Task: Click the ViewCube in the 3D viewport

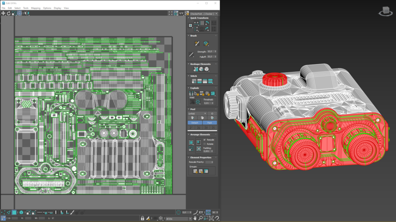Action: [x=385, y=11]
